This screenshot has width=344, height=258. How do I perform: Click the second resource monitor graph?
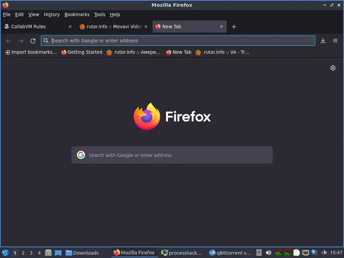click(x=287, y=253)
